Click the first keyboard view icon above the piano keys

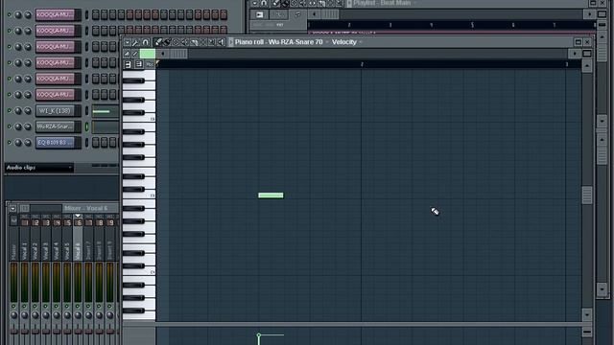click(128, 64)
